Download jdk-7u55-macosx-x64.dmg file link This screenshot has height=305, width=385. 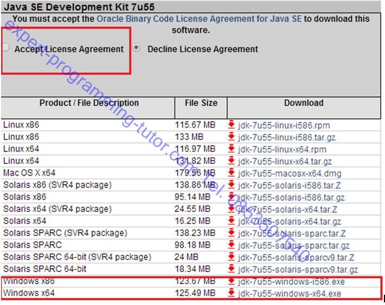coord(290,173)
